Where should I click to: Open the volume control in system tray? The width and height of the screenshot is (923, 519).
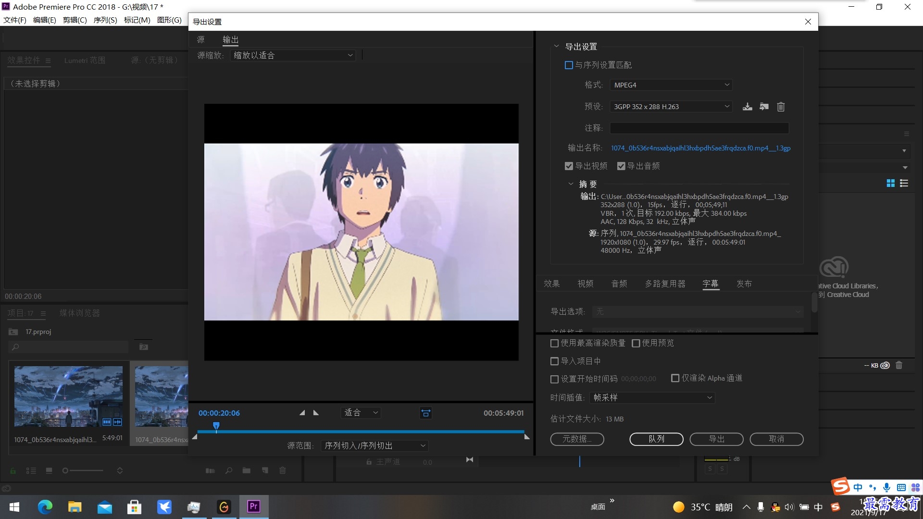789,507
